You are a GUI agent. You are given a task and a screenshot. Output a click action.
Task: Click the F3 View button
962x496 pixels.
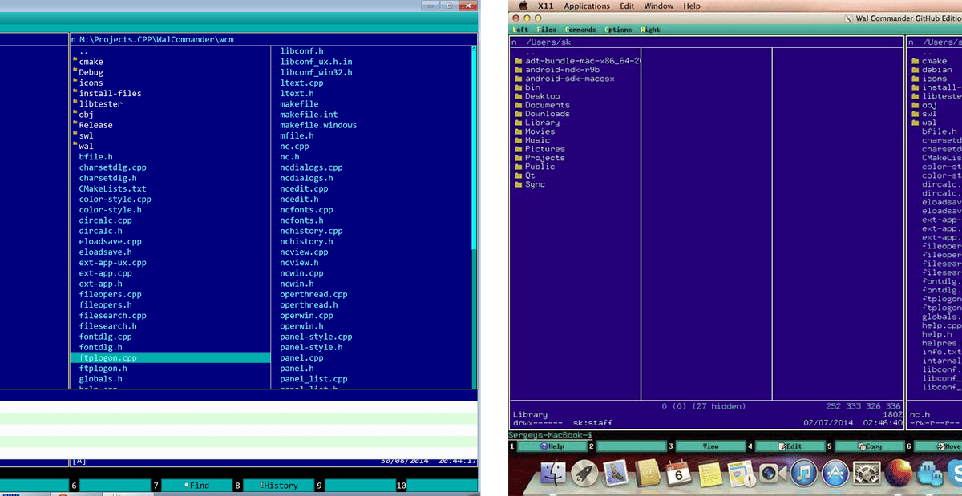coord(710,446)
